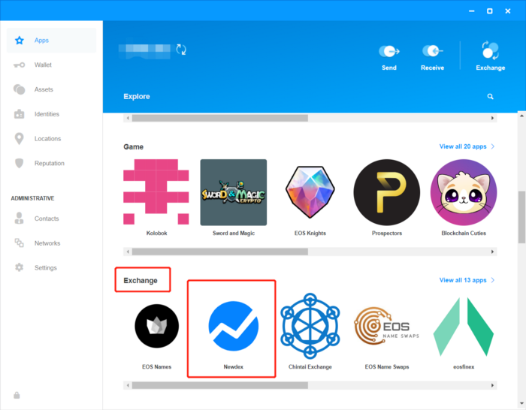Click the top carousel's left scroll arrow
This screenshot has height=410, width=526.
[128, 118]
